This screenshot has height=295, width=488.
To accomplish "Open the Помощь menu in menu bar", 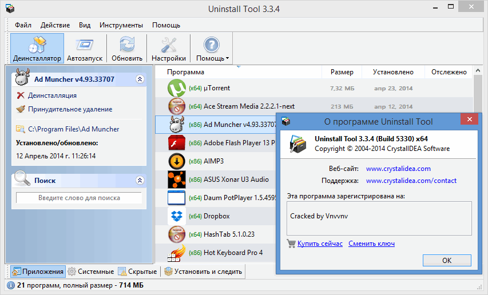I will [166, 25].
